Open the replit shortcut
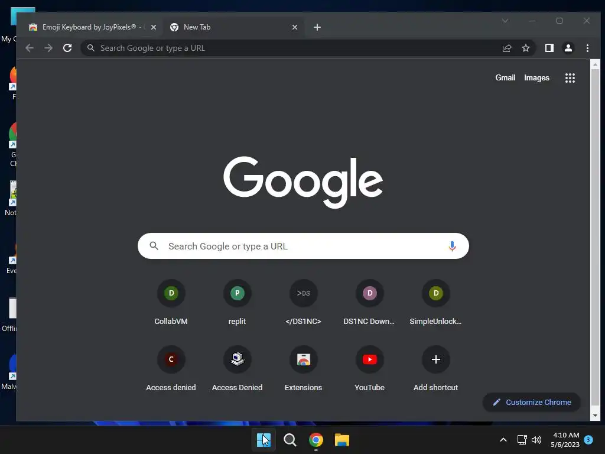605x454 pixels. point(237,303)
